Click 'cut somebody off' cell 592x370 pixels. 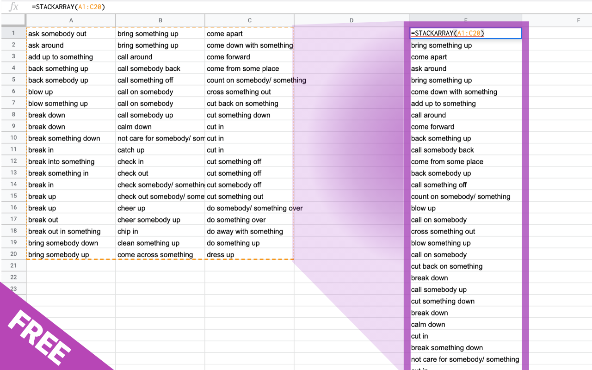coord(249,185)
